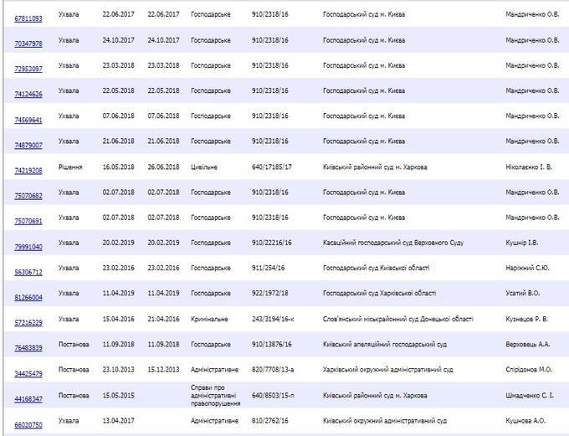Open Supreme Court ruling 79991040

[x=28, y=247]
